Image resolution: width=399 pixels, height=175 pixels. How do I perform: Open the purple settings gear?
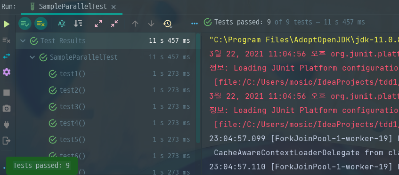coord(7,72)
